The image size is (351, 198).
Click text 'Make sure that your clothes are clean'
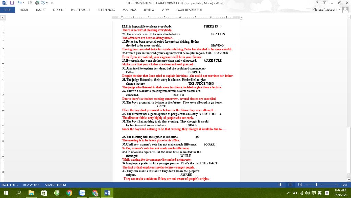click(147, 64)
